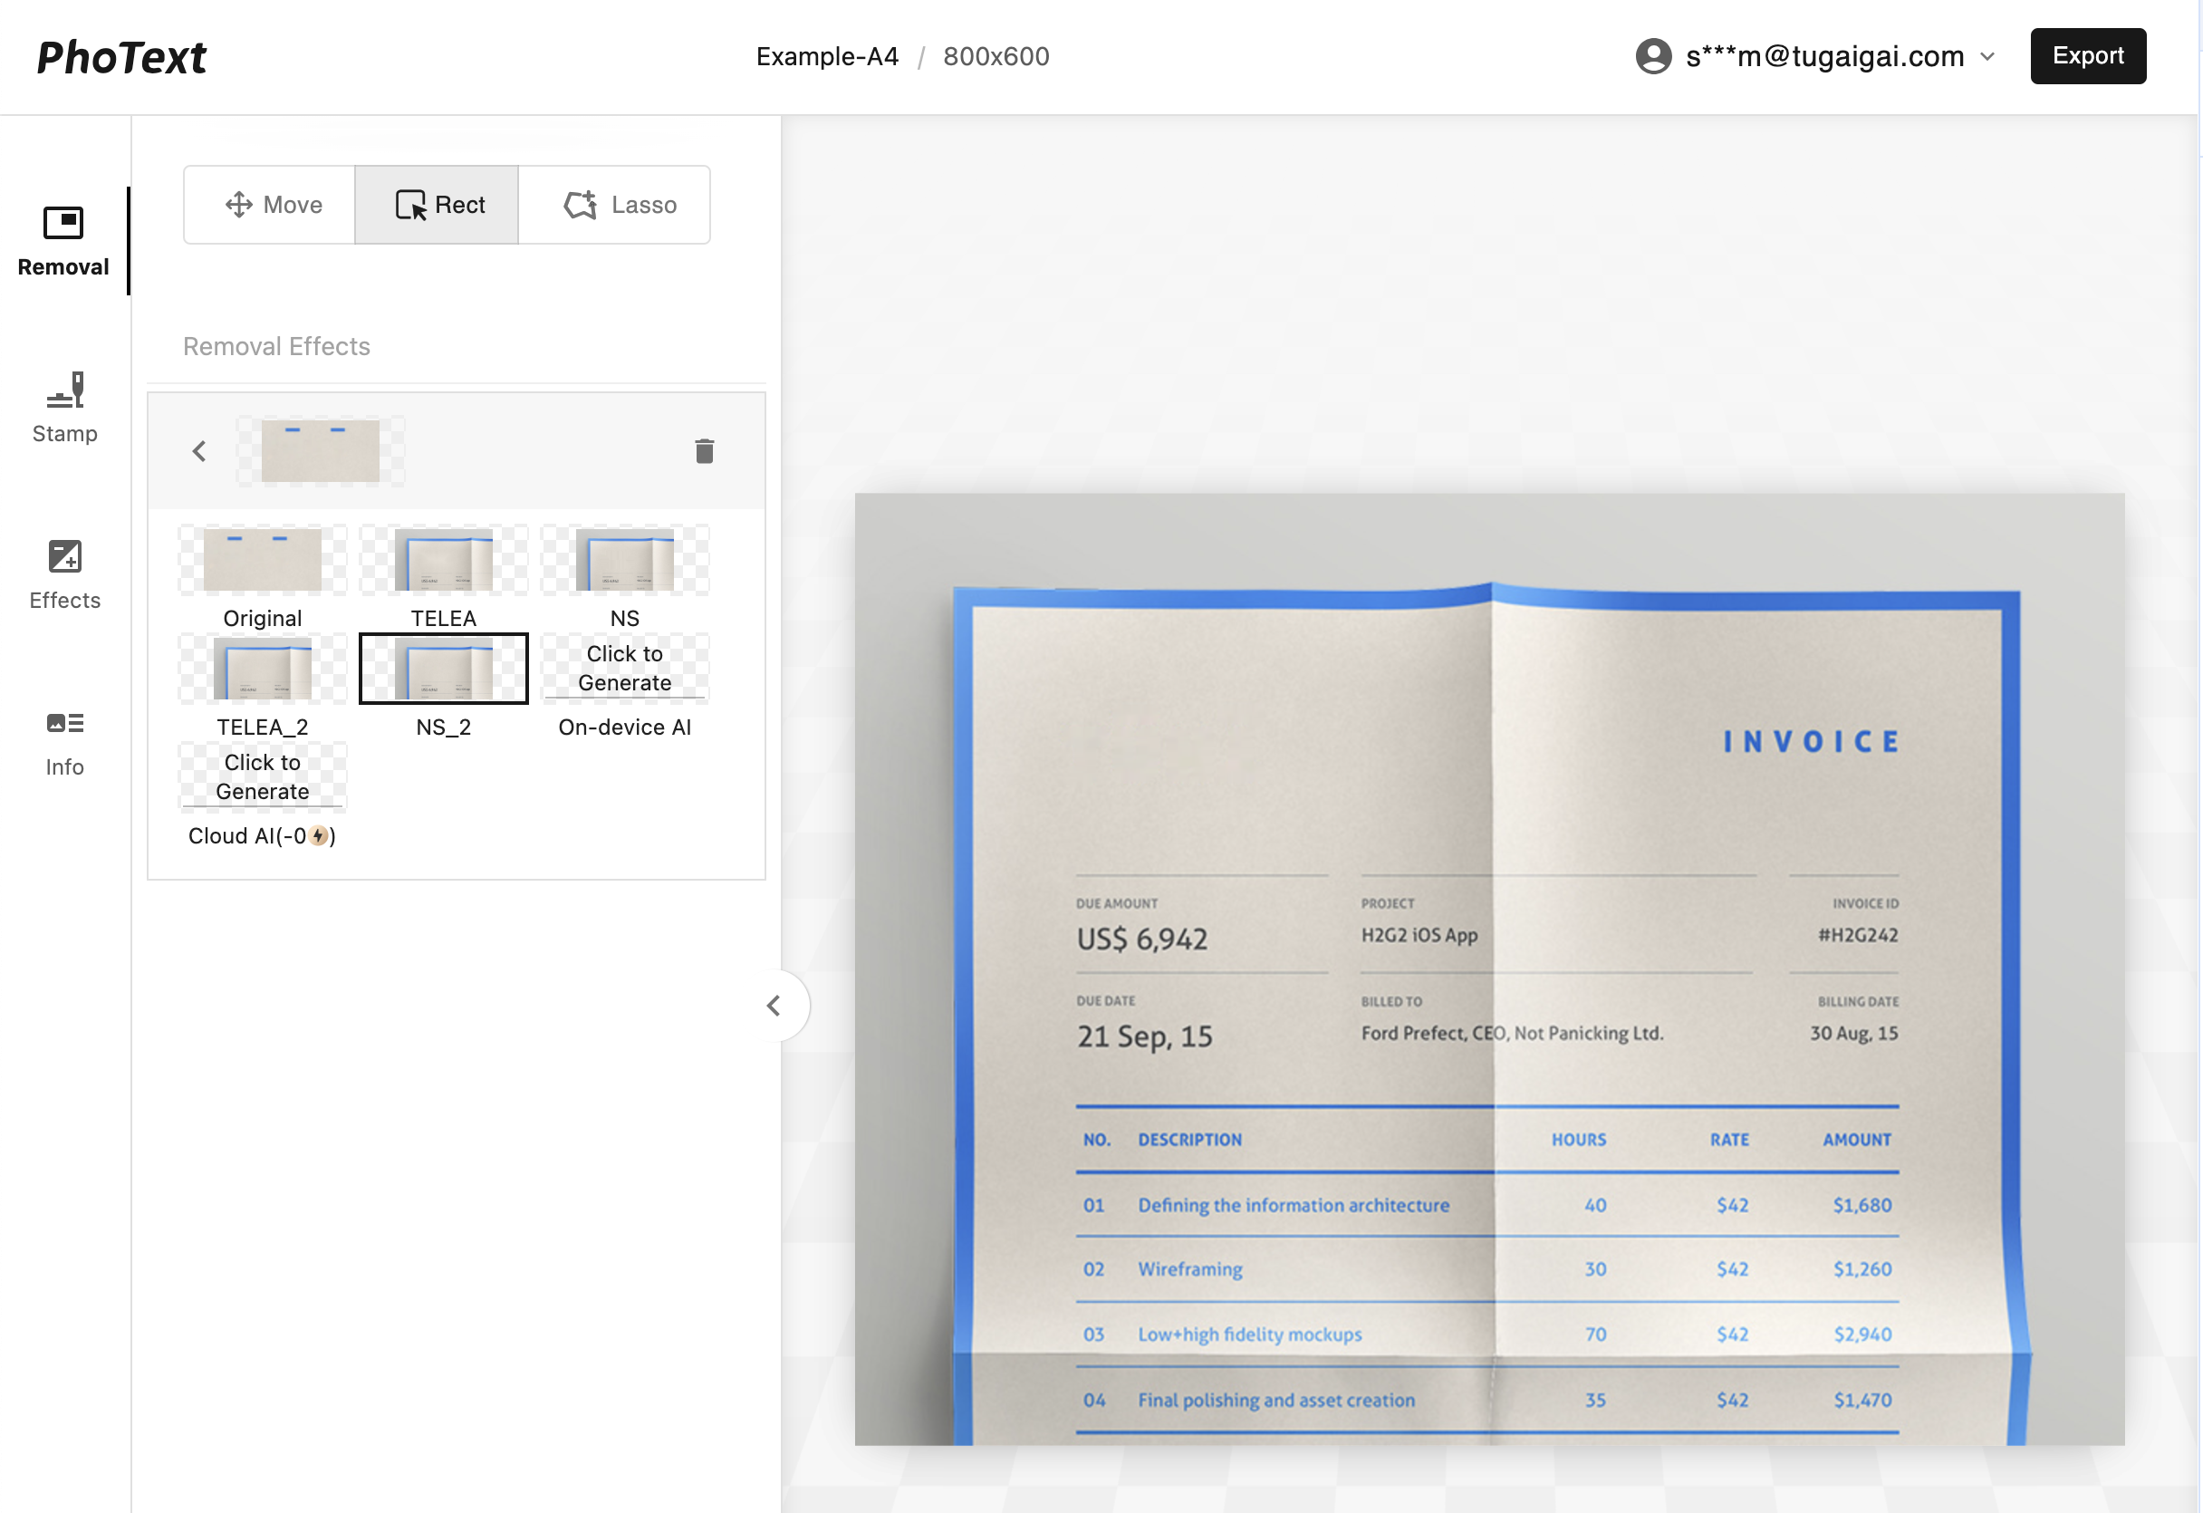Generate the Cloud AI removal effect

click(x=263, y=776)
